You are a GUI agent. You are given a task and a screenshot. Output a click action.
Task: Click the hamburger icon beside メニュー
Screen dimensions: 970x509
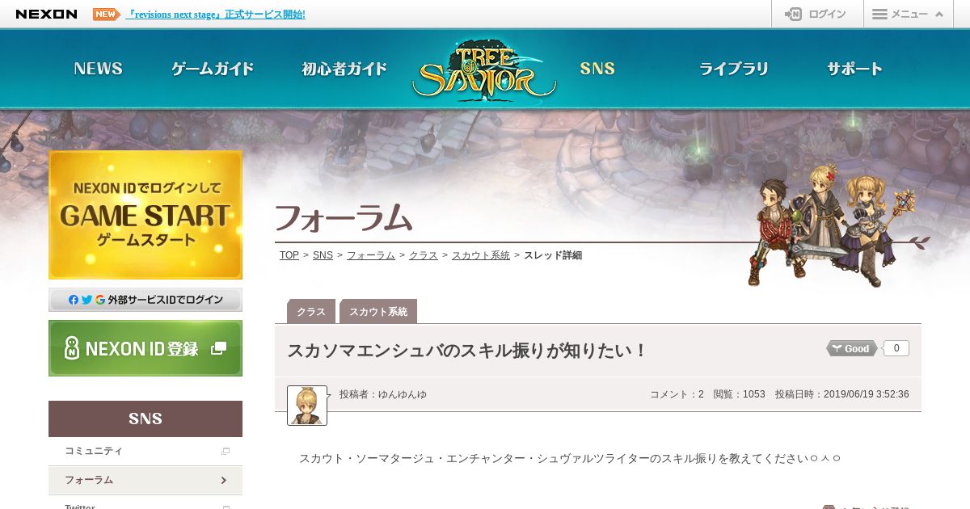click(880, 14)
